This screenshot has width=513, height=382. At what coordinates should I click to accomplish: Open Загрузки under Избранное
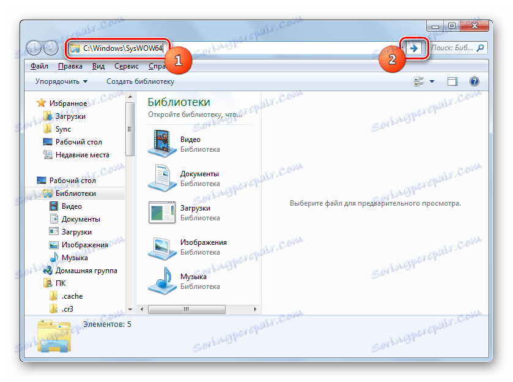(70, 116)
